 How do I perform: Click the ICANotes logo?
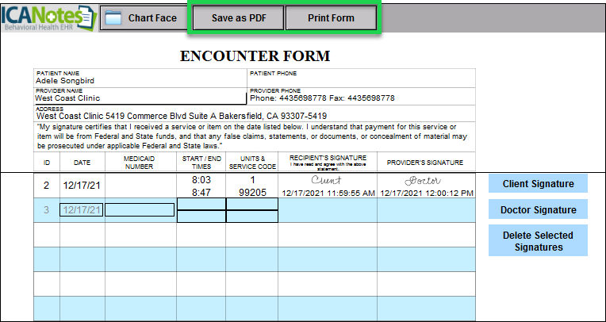48,17
